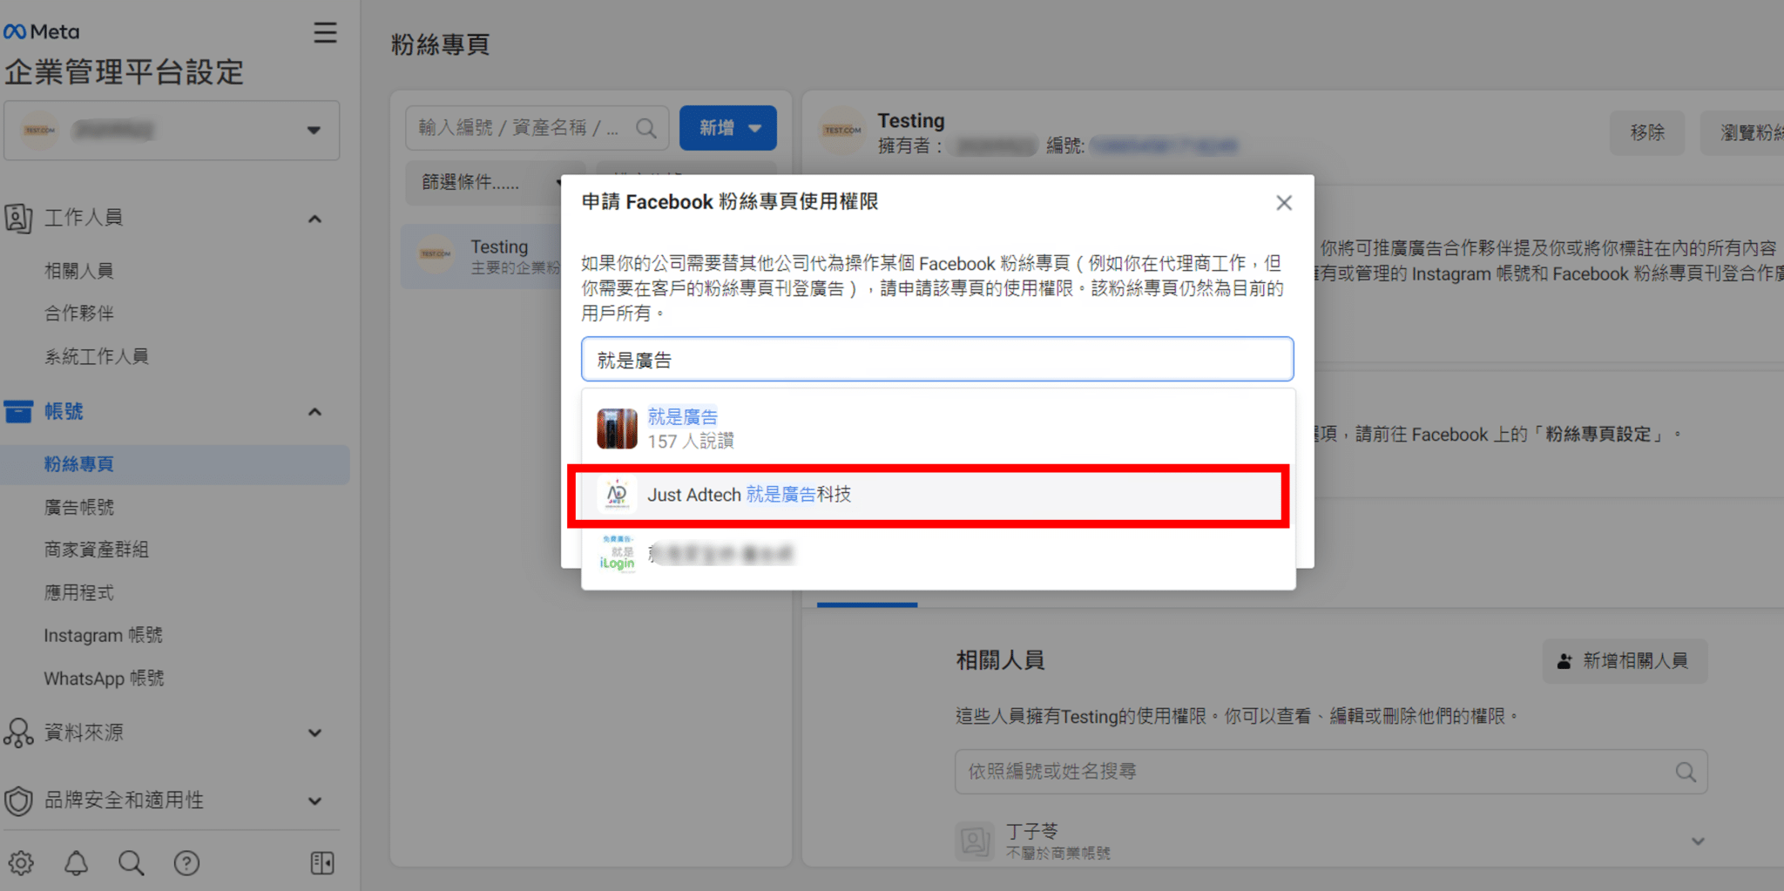
Task: Choose 就是廣告 157 人說讚 suggestion
Action: 938,429
